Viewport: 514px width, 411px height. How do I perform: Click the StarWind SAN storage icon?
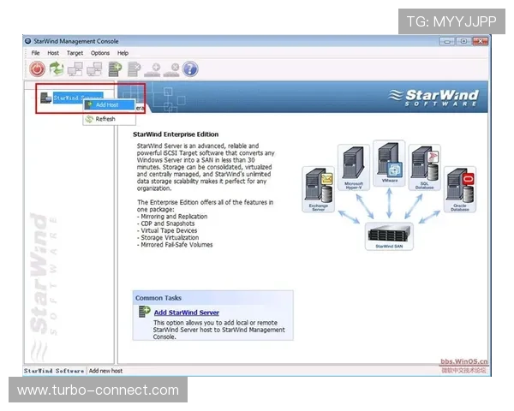389,236
